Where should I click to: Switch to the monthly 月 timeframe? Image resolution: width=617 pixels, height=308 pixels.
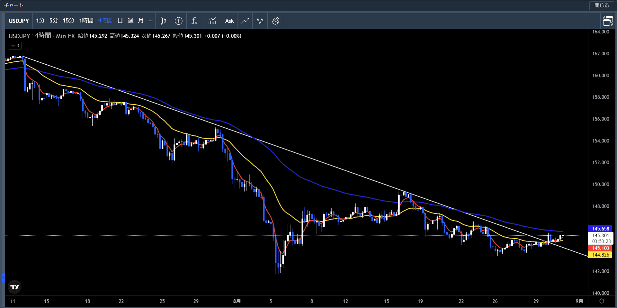point(141,21)
